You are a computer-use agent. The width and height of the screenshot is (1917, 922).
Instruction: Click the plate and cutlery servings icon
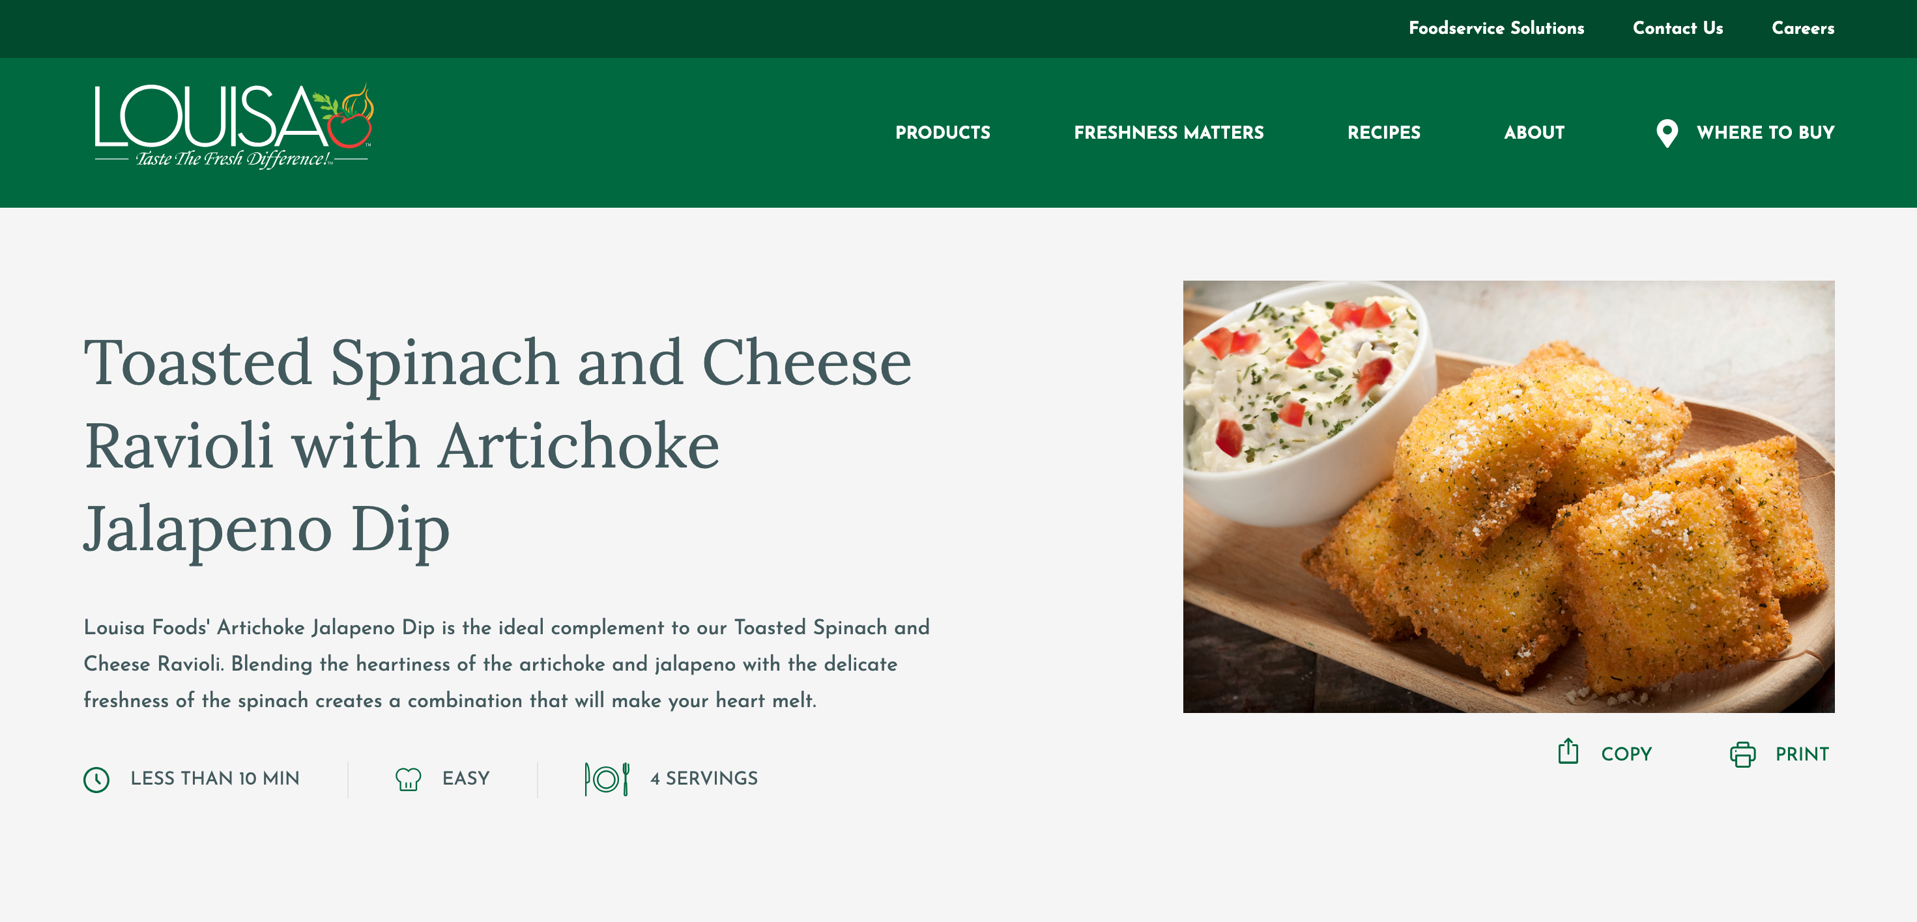(x=607, y=779)
